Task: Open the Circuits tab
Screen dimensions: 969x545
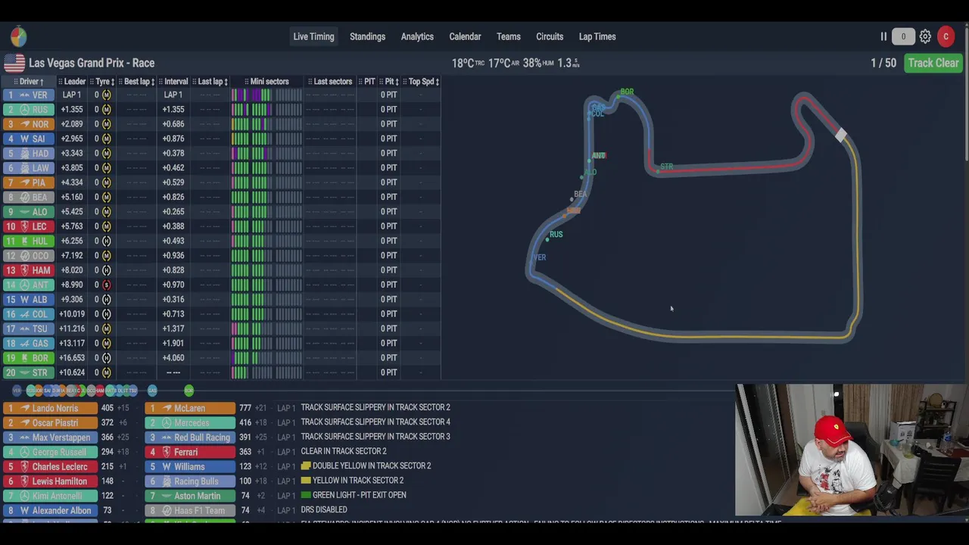Action: pos(550,36)
